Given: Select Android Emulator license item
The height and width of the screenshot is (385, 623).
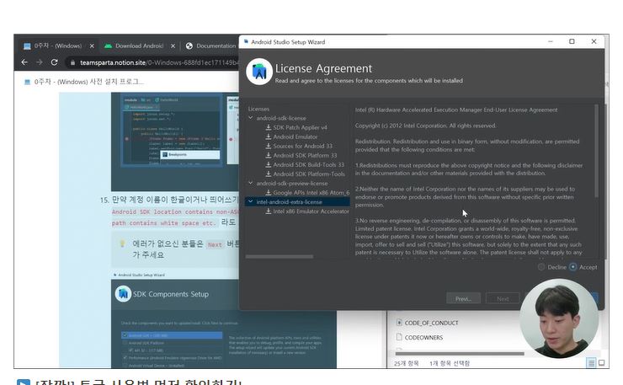Looking at the screenshot, I should pyautogui.click(x=296, y=136).
